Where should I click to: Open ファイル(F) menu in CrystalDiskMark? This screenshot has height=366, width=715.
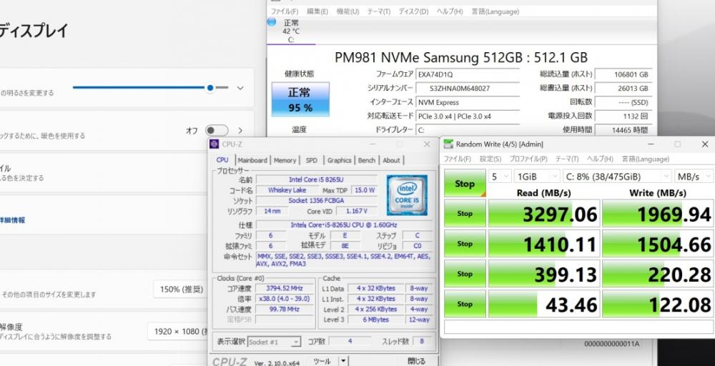coord(458,159)
